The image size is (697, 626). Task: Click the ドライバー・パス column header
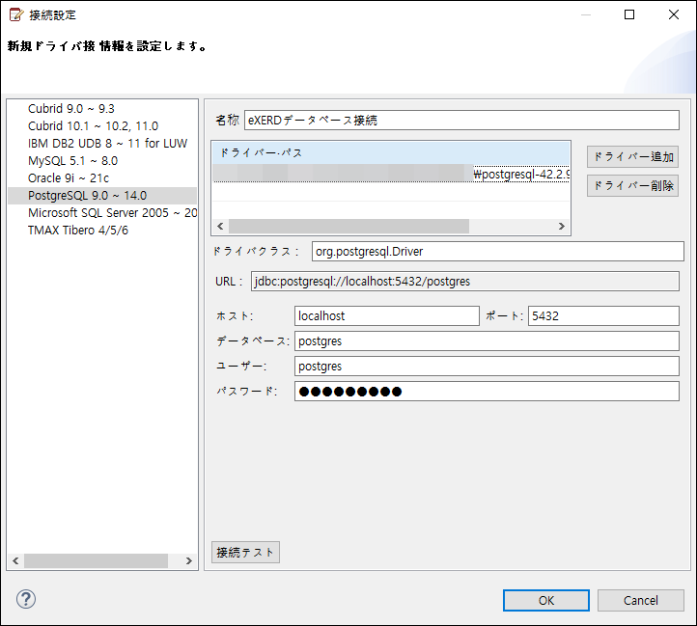click(x=391, y=152)
